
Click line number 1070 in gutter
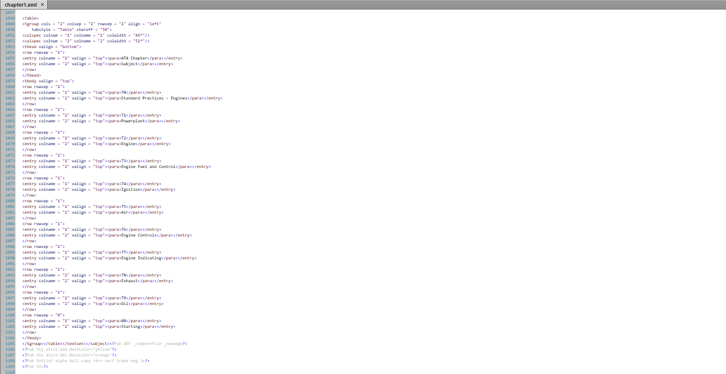pos(10,144)
